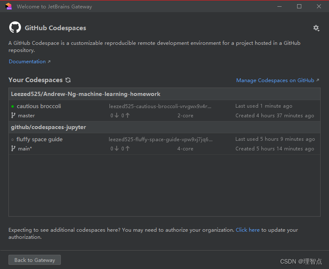Click green active status dot for cautious broccoli

[x=13, y=106]
